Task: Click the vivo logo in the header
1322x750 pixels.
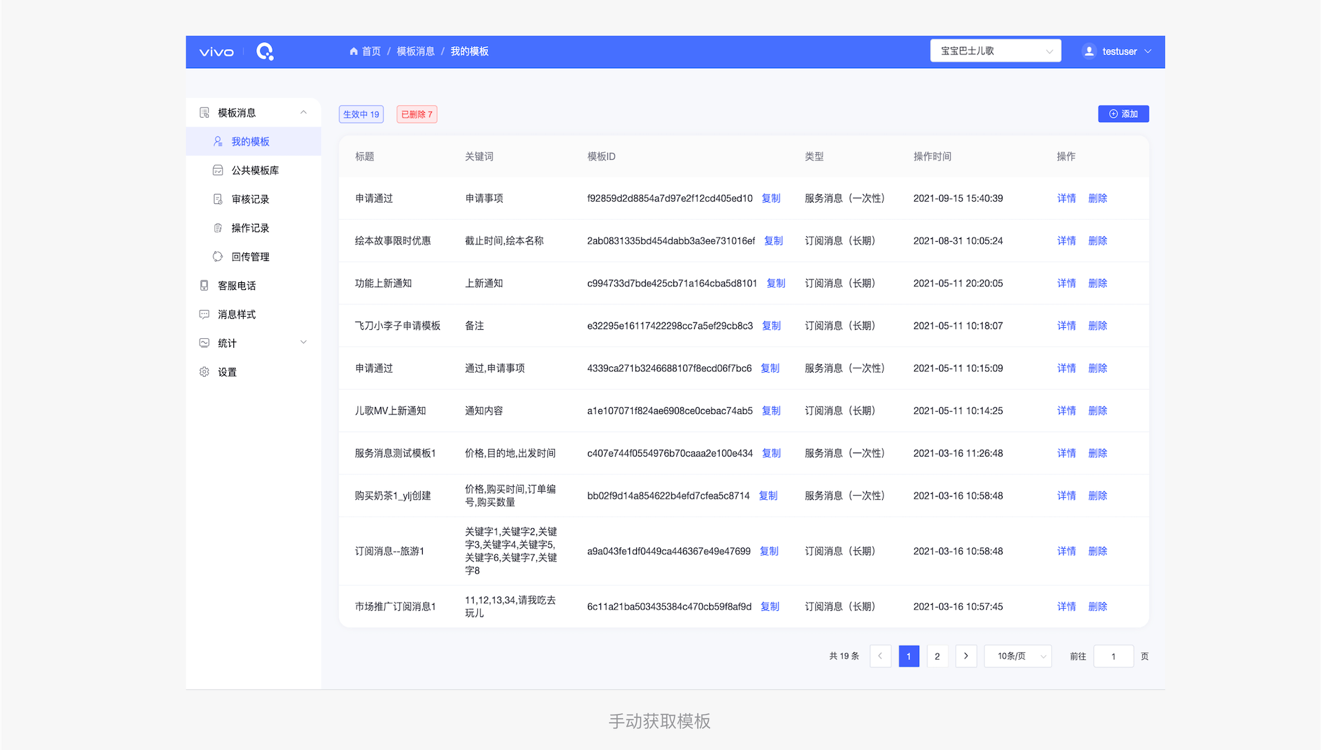Action: pyautogui.click(x=216, y=51)
